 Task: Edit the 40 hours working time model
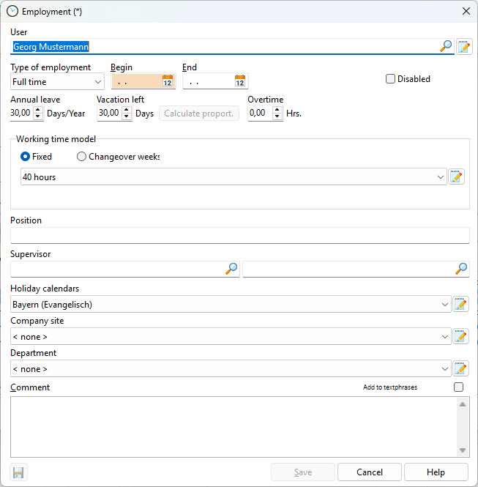click(457, 176)
